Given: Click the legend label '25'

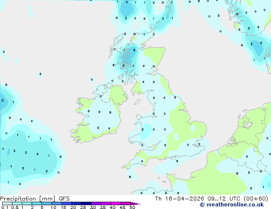Looking at the screenshot, I should click(x=83, y=207).
